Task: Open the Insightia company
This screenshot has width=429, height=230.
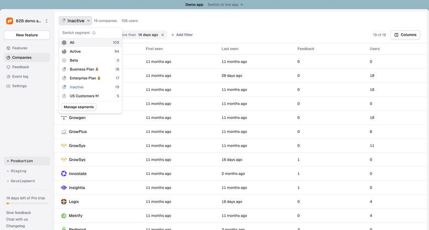Action: click(x=77, y=188)
